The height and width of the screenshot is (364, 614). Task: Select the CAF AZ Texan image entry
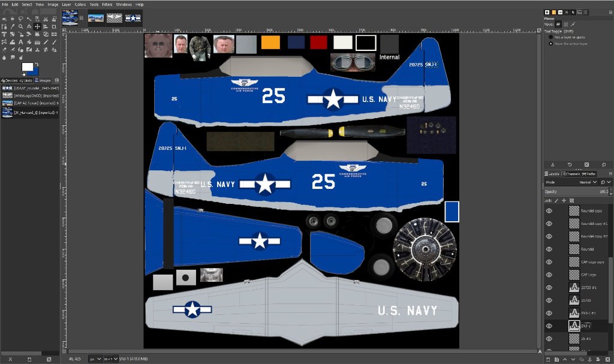[30, 103]
